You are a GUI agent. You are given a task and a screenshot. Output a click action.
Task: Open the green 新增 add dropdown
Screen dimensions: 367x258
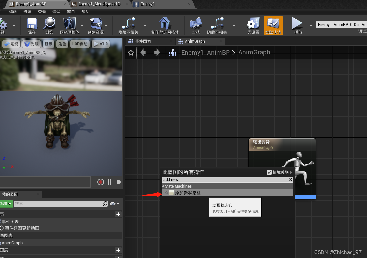(6, 204)
